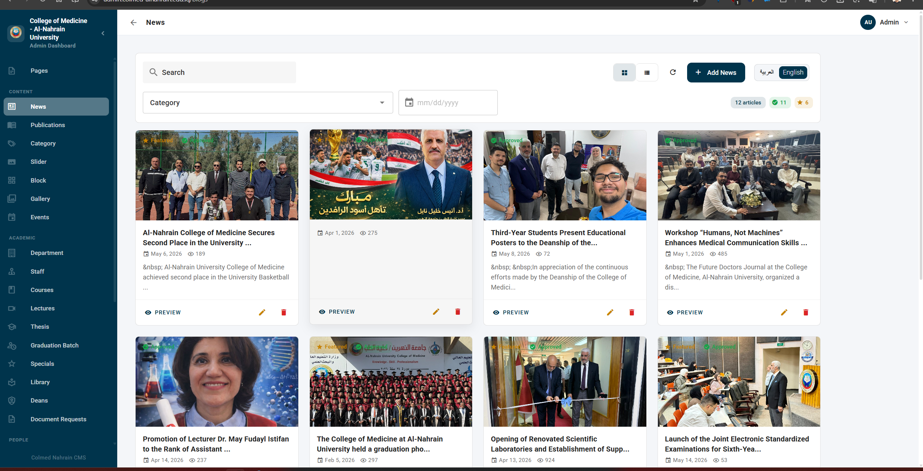Preview the Third-Year Students posters article
Viewport: 923px width, 471px height.
511,313
